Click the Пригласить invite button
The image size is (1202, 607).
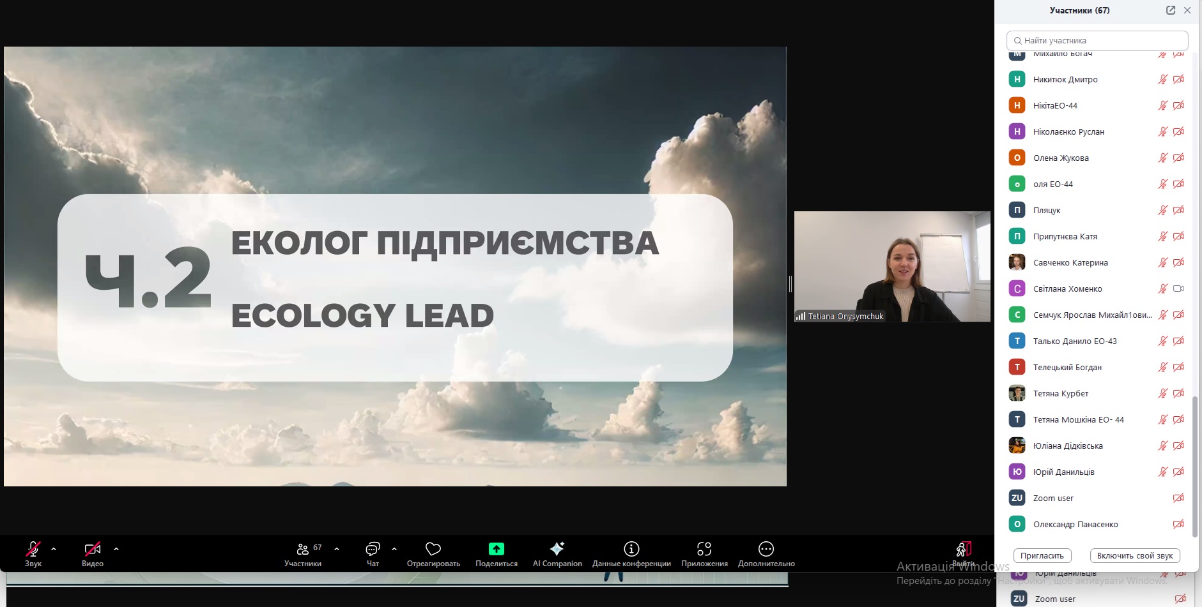[x=1042, y=556]
